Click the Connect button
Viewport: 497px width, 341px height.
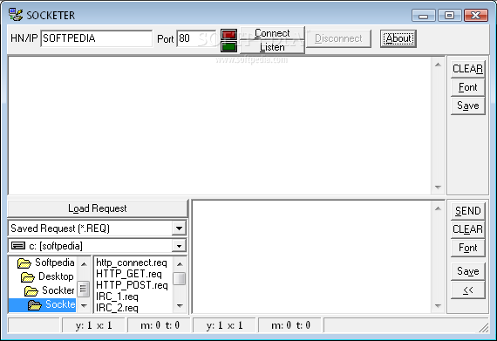[272, 33]
